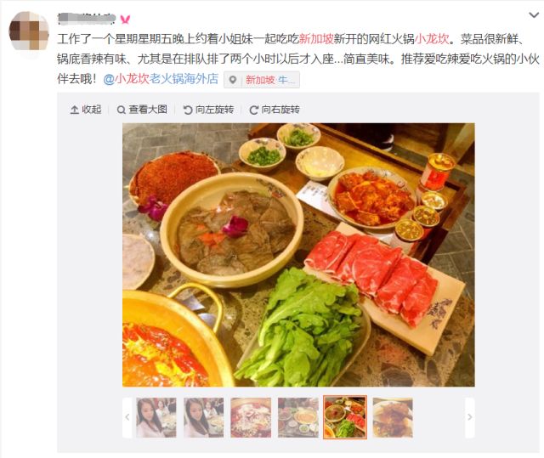
Task: Show previous thumbnails with left arrow
Action: coord(127,417)
